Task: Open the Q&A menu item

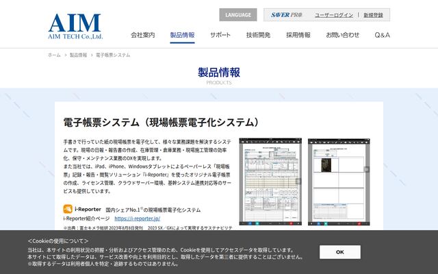Action: tap(382, 35)
